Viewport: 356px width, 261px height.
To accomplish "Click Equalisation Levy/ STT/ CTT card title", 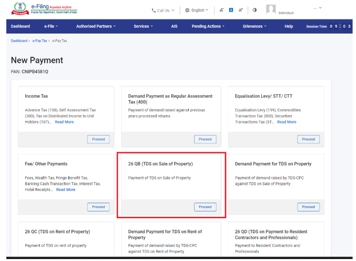I will [x=264, y=96].
